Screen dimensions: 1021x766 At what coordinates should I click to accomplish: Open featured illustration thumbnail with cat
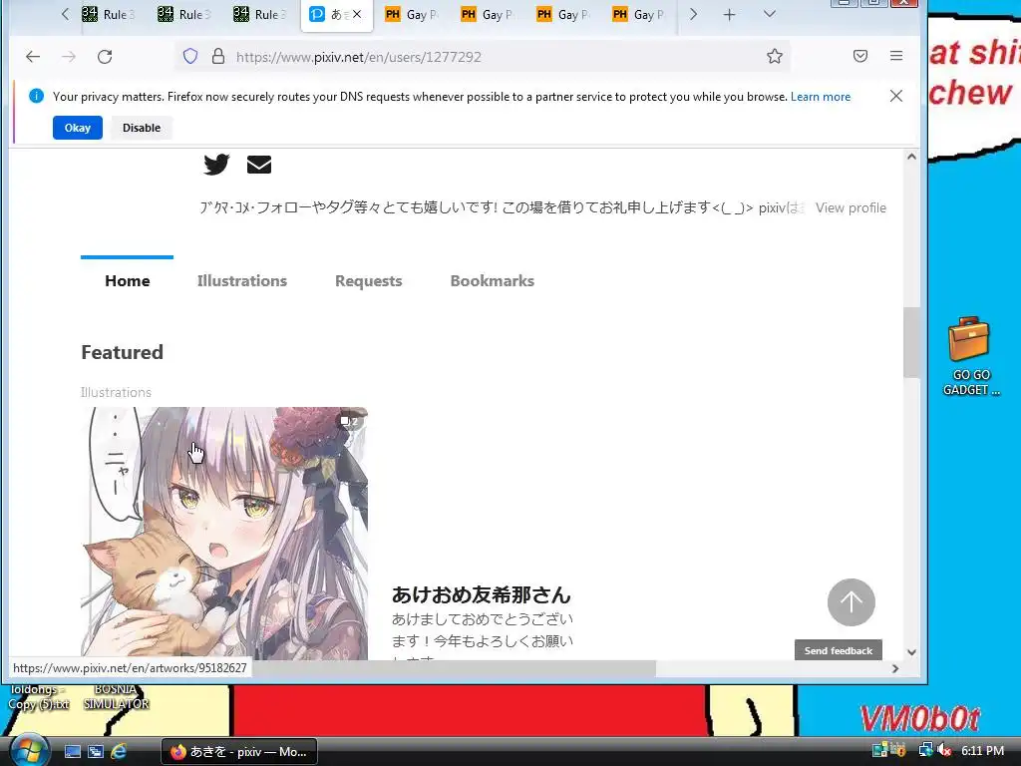[224, 534]
